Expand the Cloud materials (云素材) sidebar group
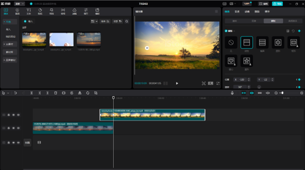 (10, 44)
